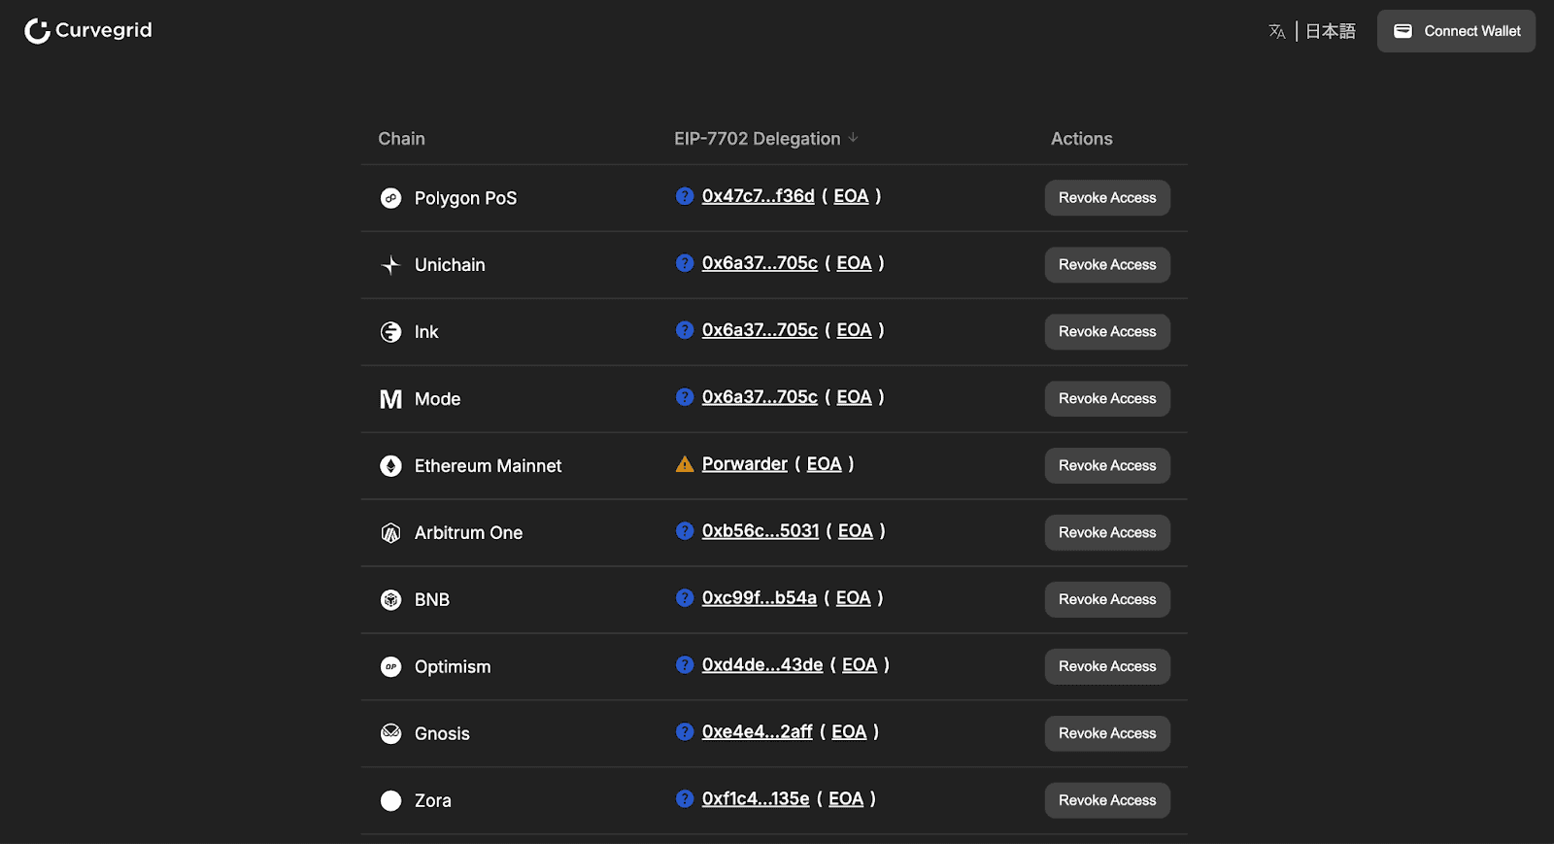Open the 0xe4e4...2aff address link

tap(757, 732)
